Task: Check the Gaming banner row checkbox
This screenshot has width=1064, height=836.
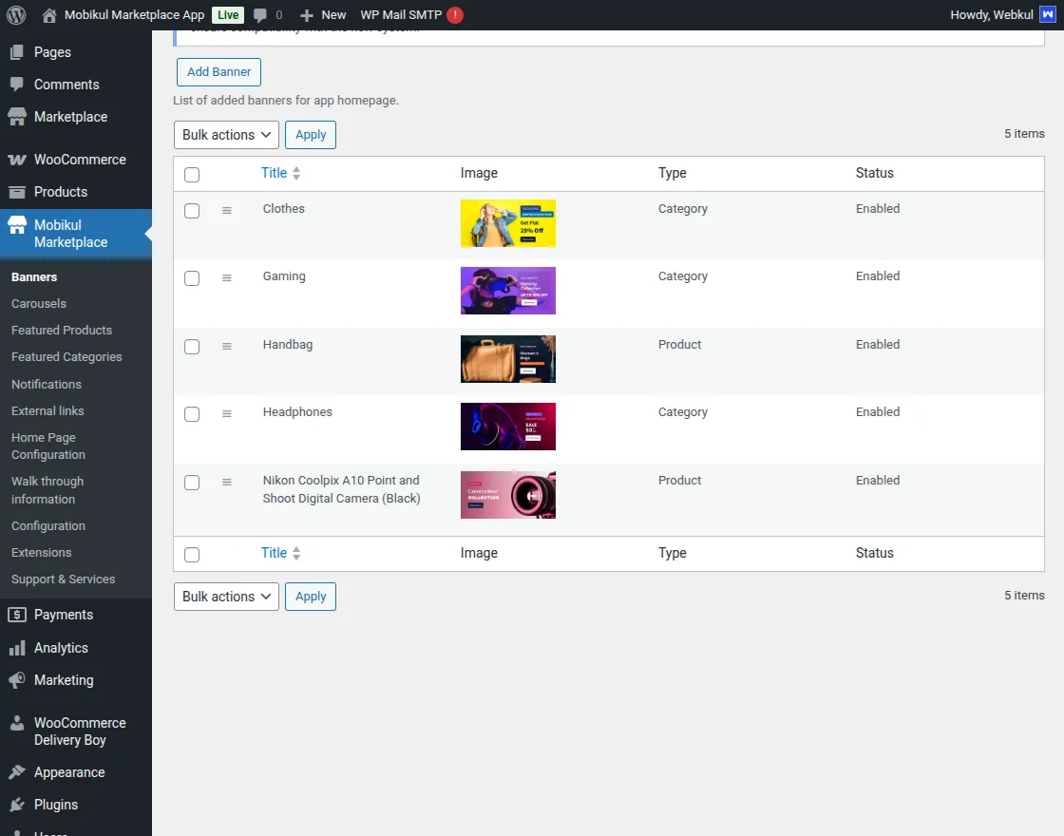Action: click(x=192, y=278)
